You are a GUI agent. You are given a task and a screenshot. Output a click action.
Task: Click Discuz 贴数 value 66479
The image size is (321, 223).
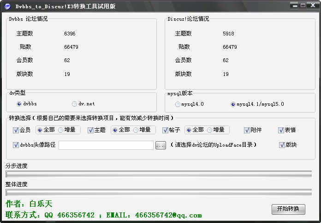pos(230,47)
